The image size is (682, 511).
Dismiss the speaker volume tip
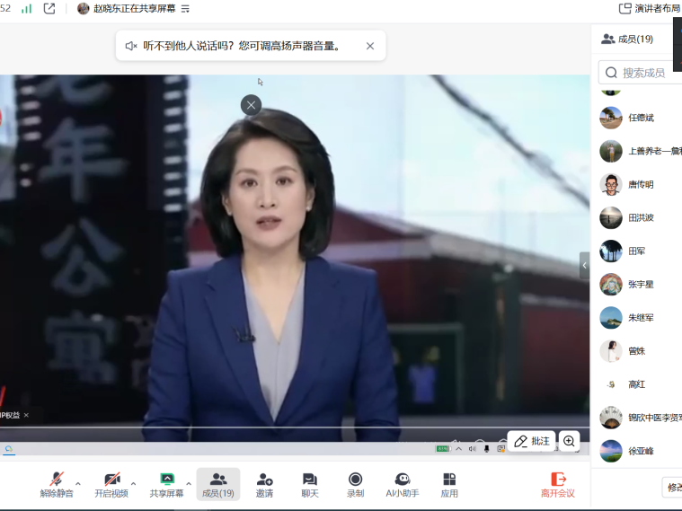point(370,46)
